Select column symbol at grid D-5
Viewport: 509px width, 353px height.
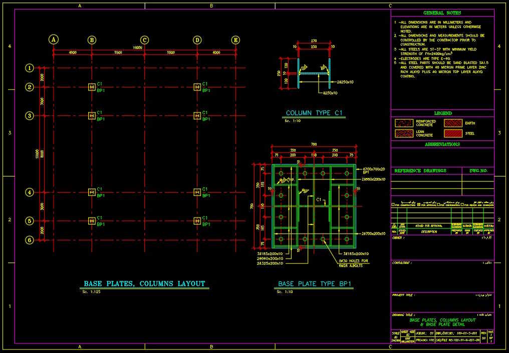(197, 221)
